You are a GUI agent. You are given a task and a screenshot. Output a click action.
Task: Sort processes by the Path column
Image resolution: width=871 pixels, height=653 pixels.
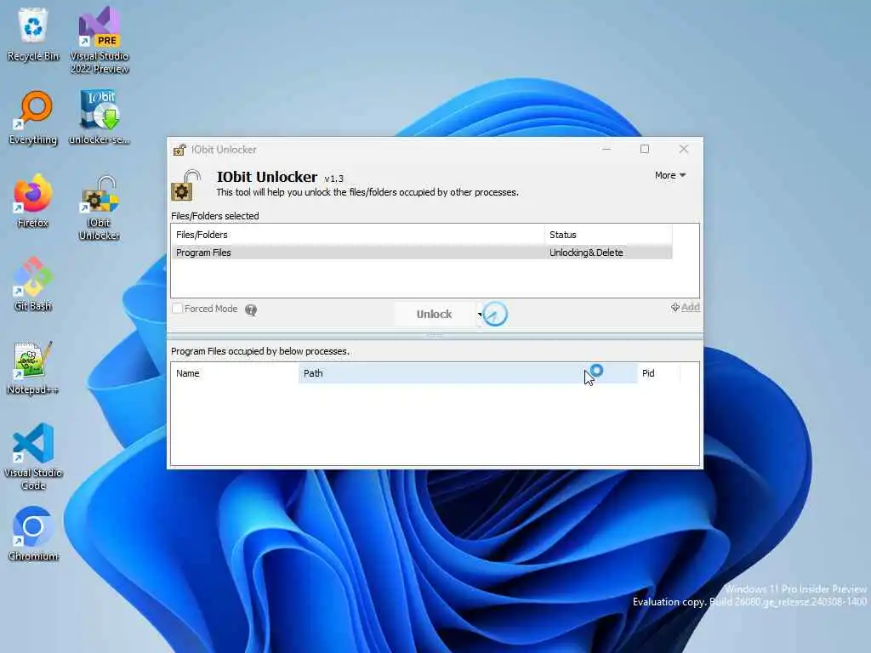point(468,373)
